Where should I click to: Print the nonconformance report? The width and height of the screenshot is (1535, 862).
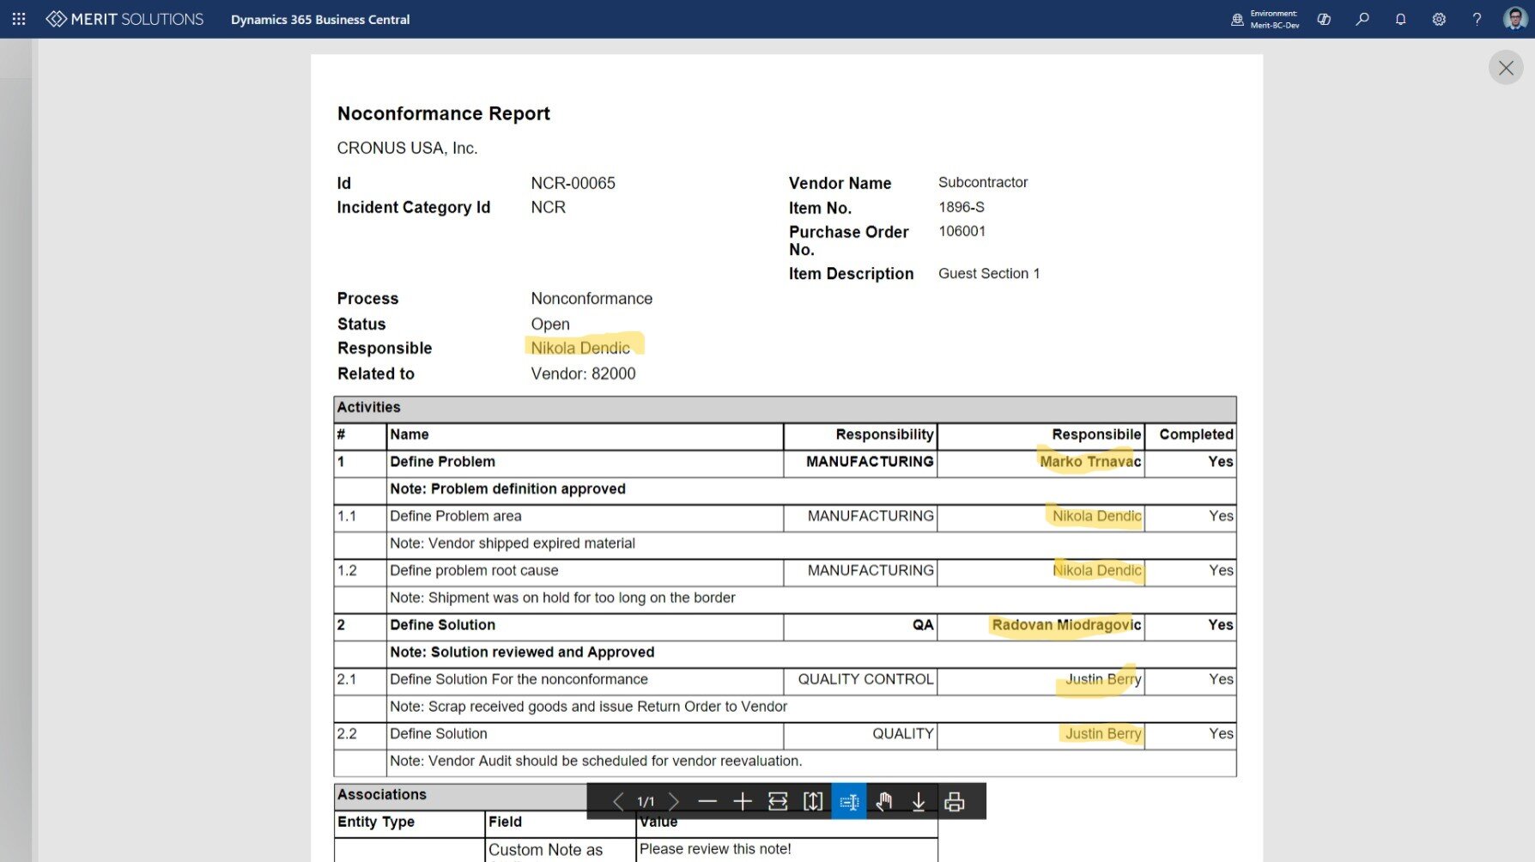954,801
